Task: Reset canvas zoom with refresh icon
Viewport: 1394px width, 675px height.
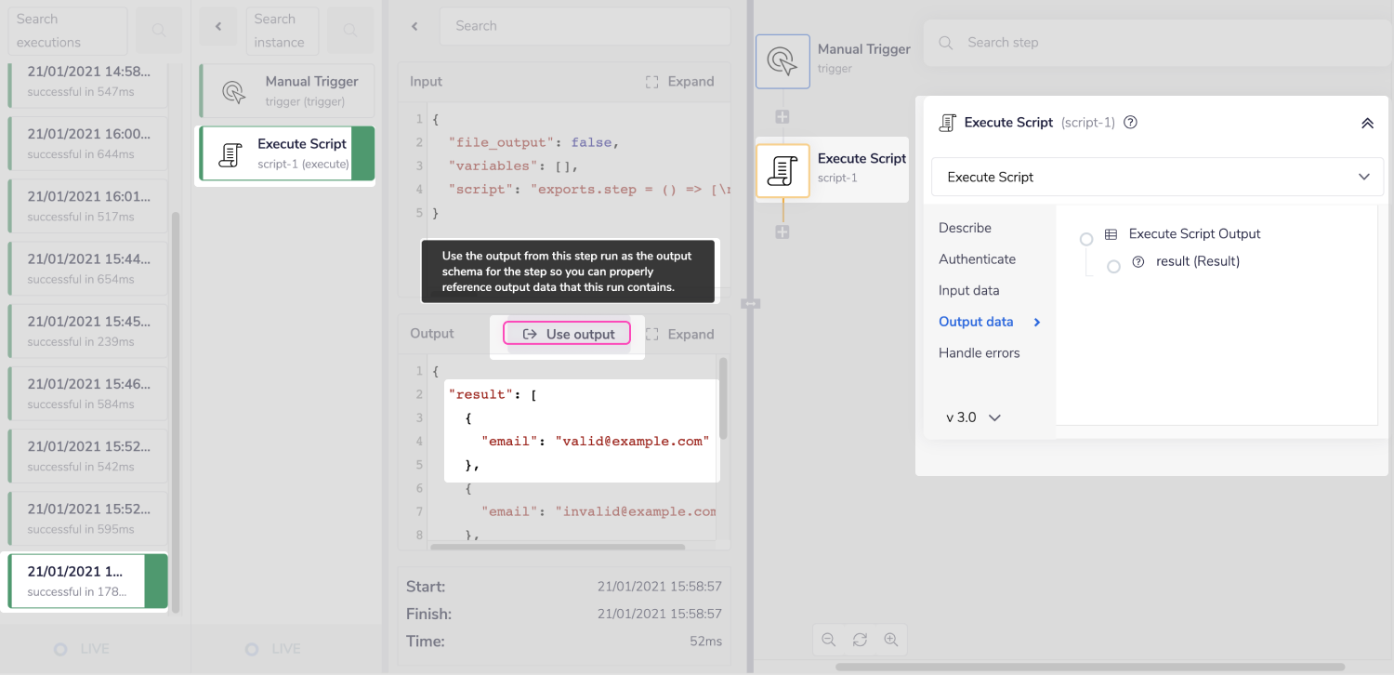Action: [x=860, y=640]
